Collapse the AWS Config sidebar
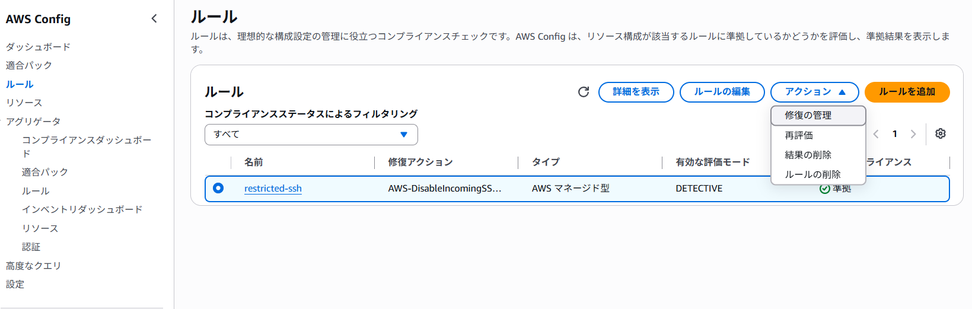The image size is (972, 309). [154, 18]
